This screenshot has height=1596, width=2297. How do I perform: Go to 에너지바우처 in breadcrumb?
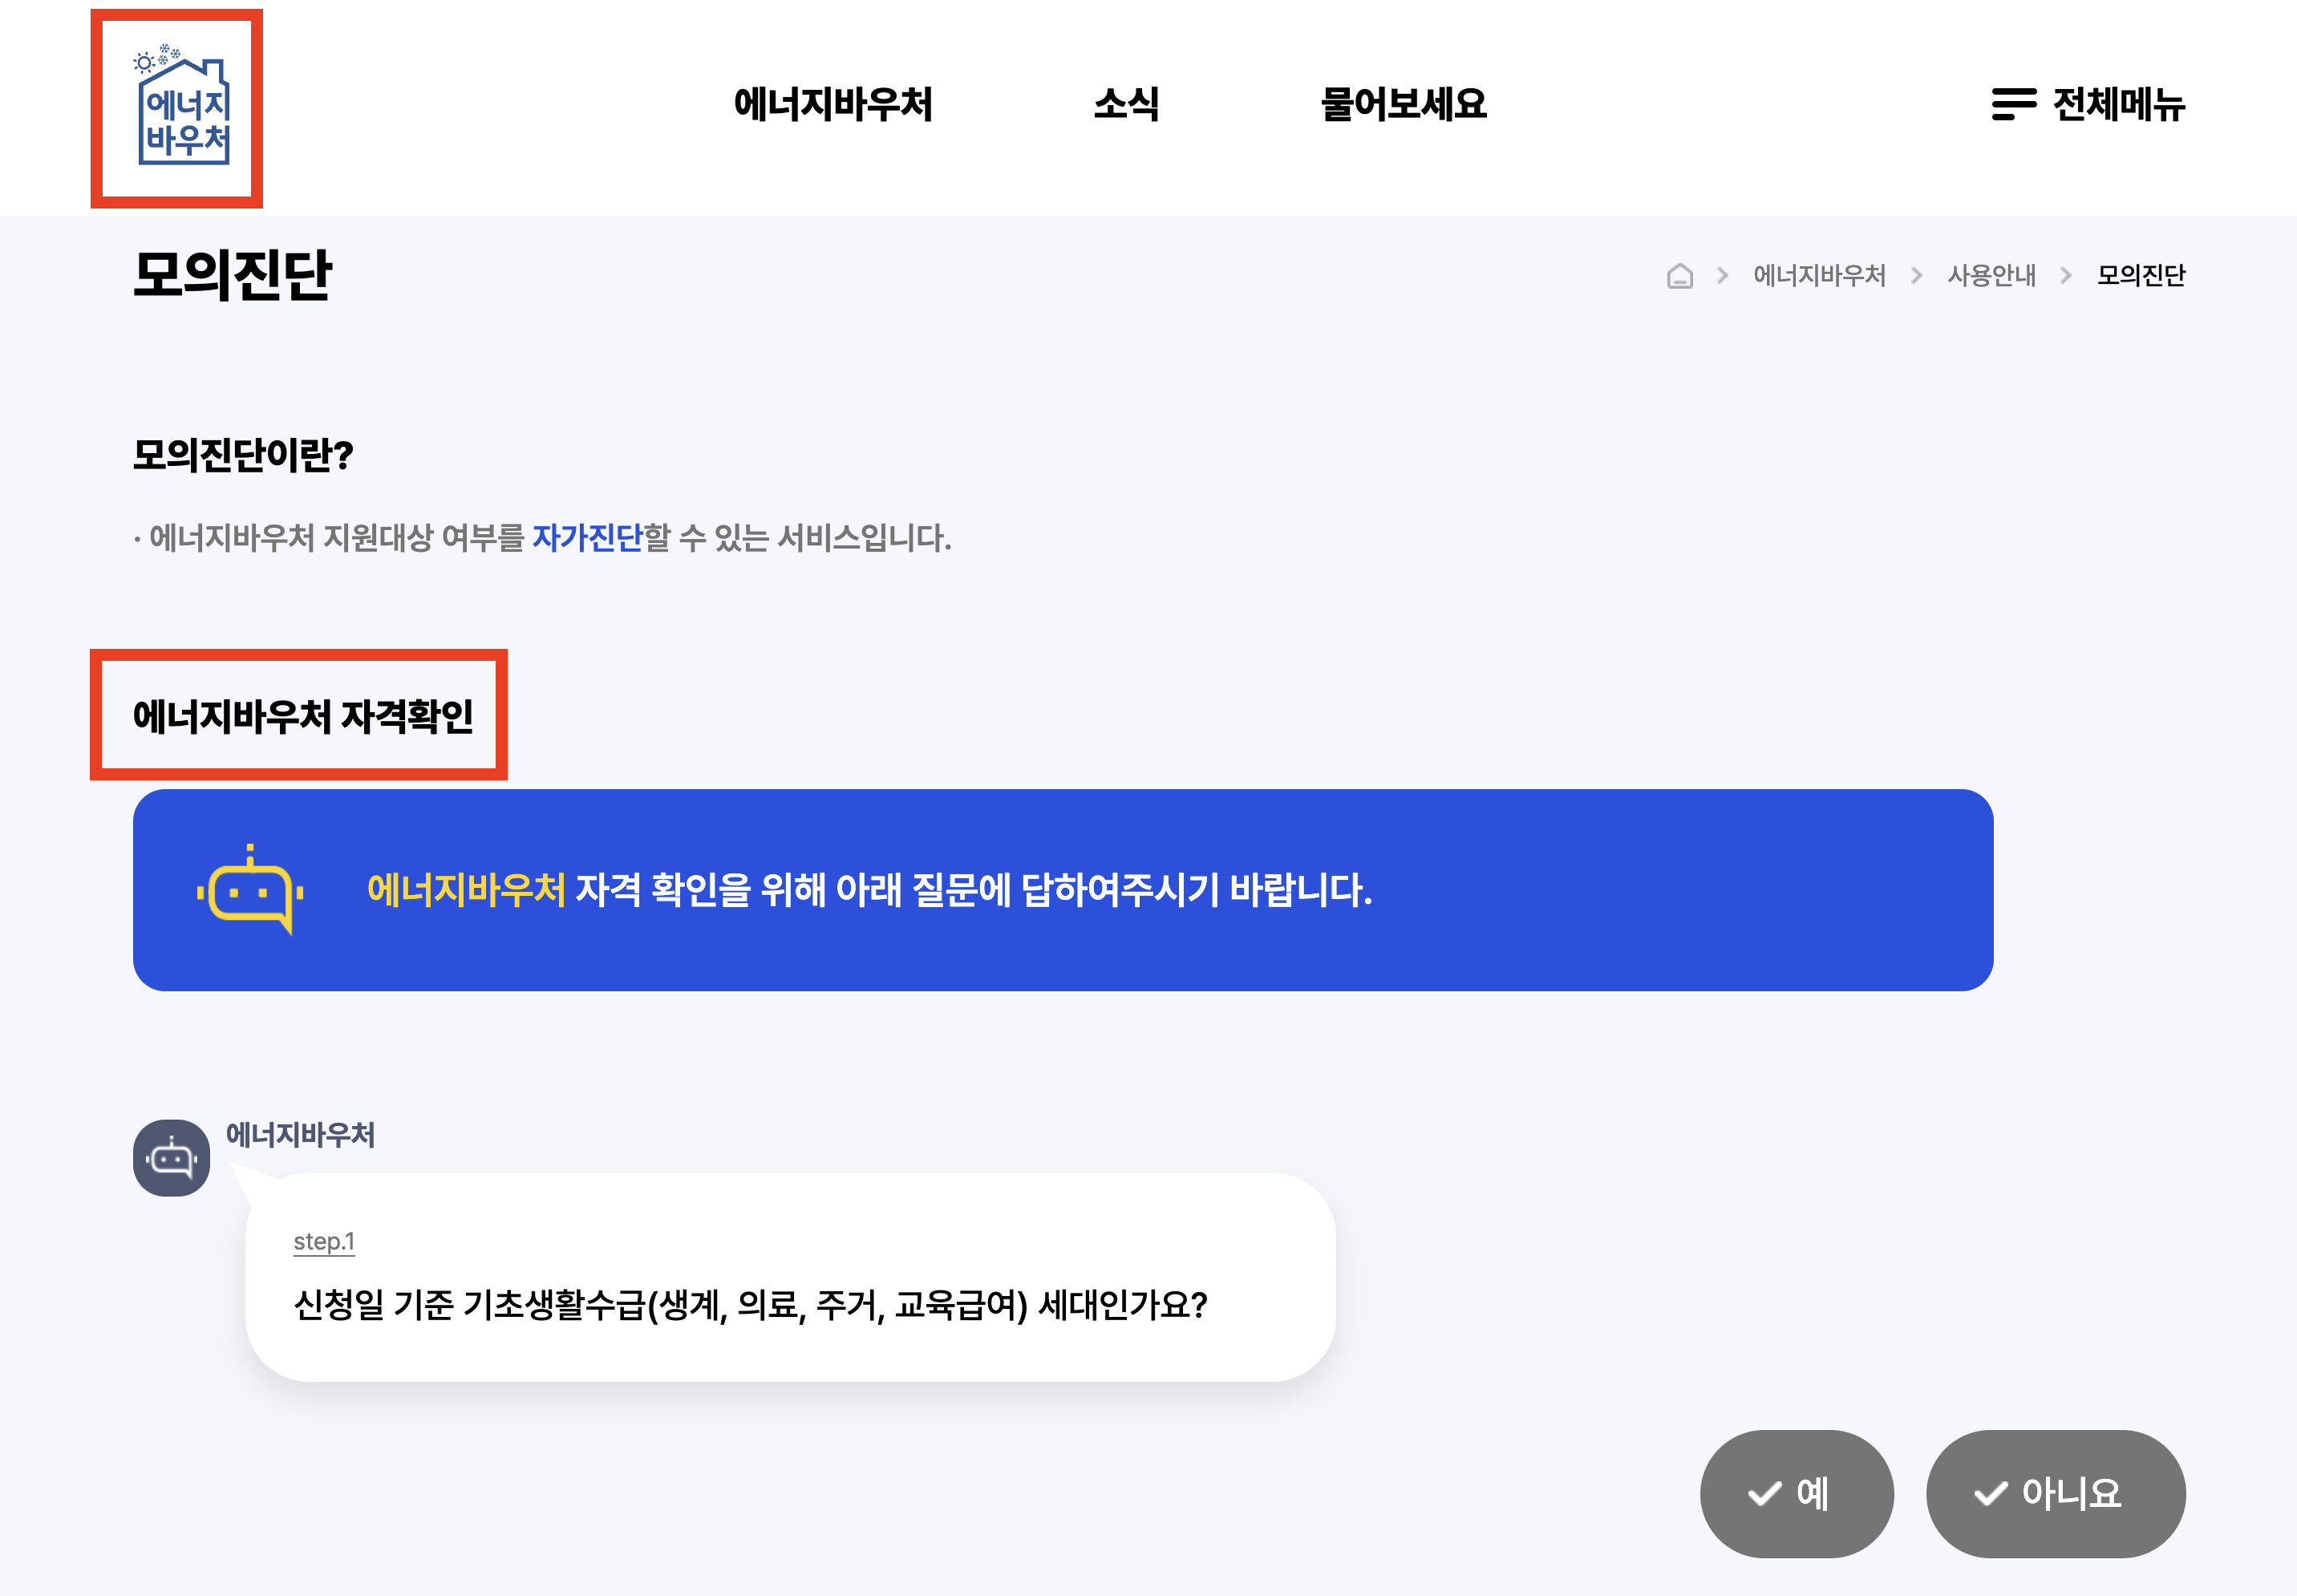click(1818, 276)
